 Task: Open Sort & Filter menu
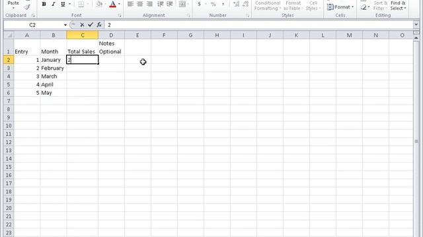tap(380, 6)
